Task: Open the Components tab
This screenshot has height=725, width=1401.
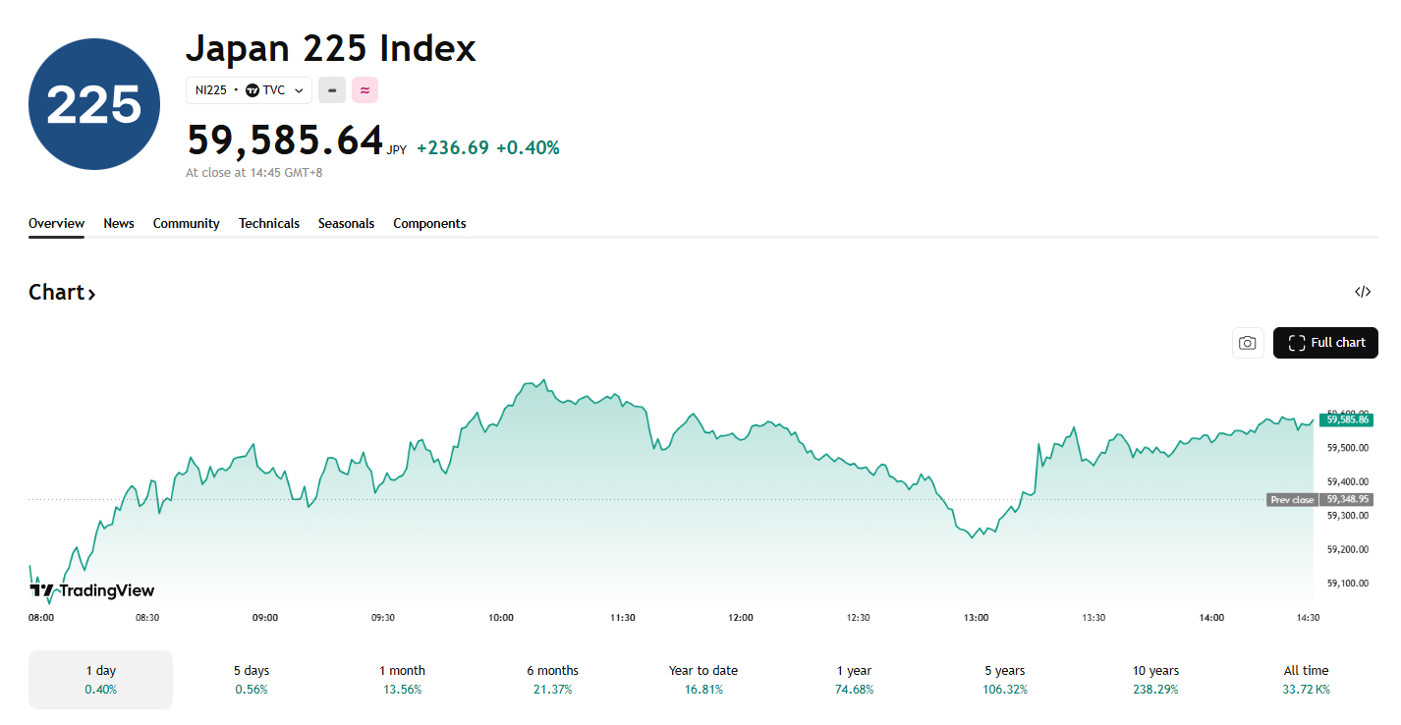Action: pyautogui.click(x=429, y=224)
